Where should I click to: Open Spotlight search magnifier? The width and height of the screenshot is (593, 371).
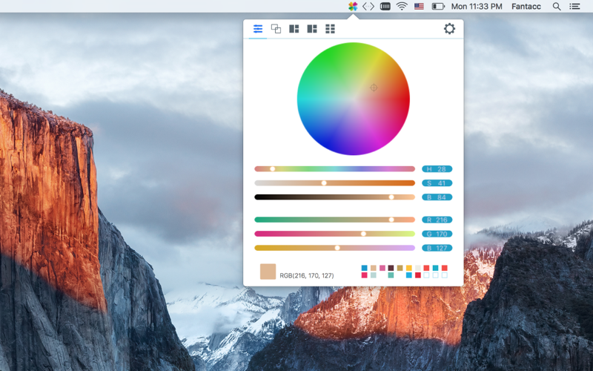[557, 6]
